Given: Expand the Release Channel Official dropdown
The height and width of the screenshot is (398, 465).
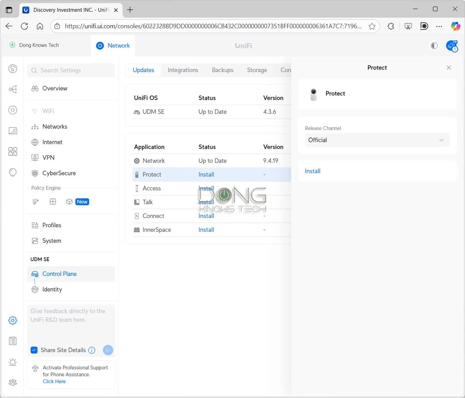Looking at the screenshot, I should click(x=377, y=140).
